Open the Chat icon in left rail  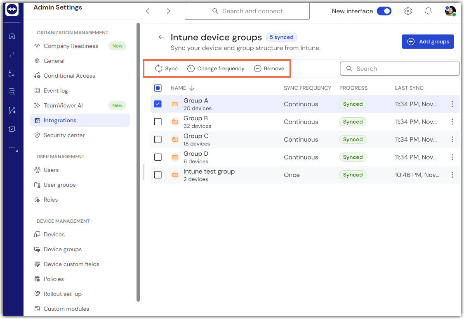(x=12, y=92)
